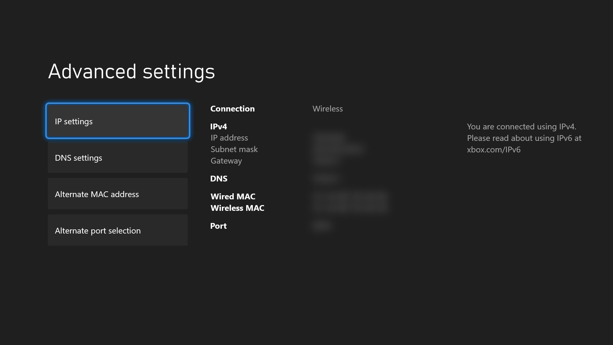The image size is (613, 345).
Task: Choose Alternate port selection
Action: click(x=117, y=230)
